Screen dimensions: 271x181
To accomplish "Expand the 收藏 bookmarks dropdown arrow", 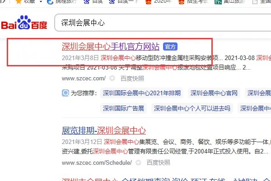I will 41,1.
